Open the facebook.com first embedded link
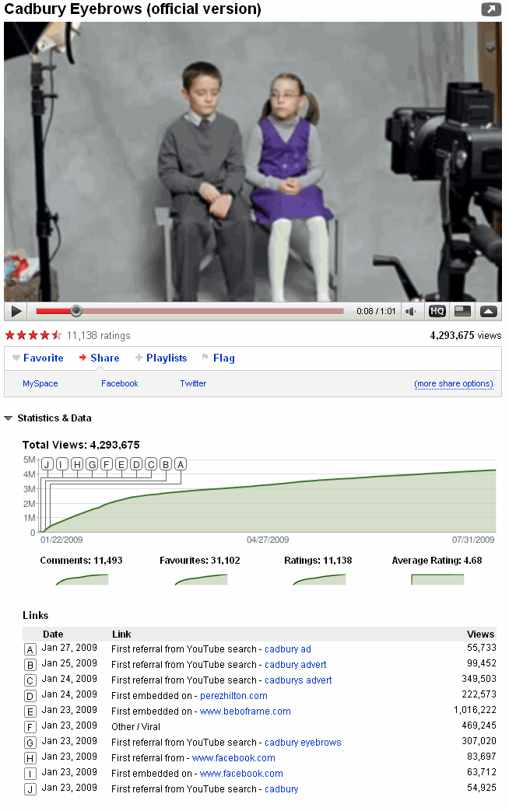 click(241, 773)
